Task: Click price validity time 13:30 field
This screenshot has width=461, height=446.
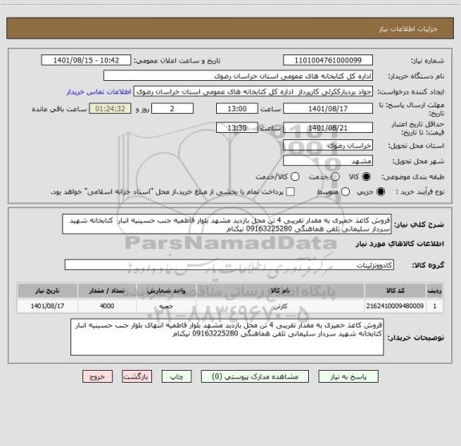Action: [x=237, y=127]
